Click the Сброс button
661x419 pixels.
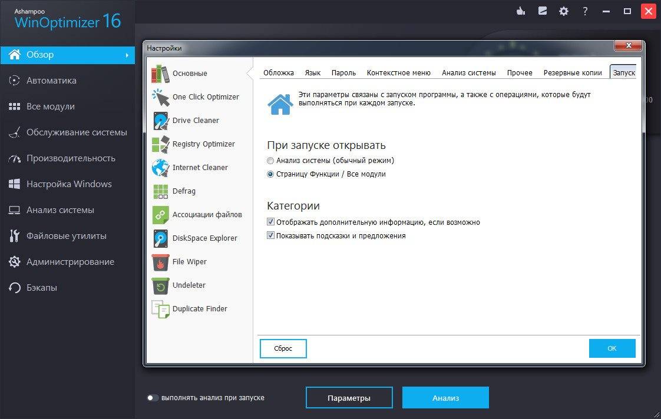pyautogui.click(x=283, y=348)
